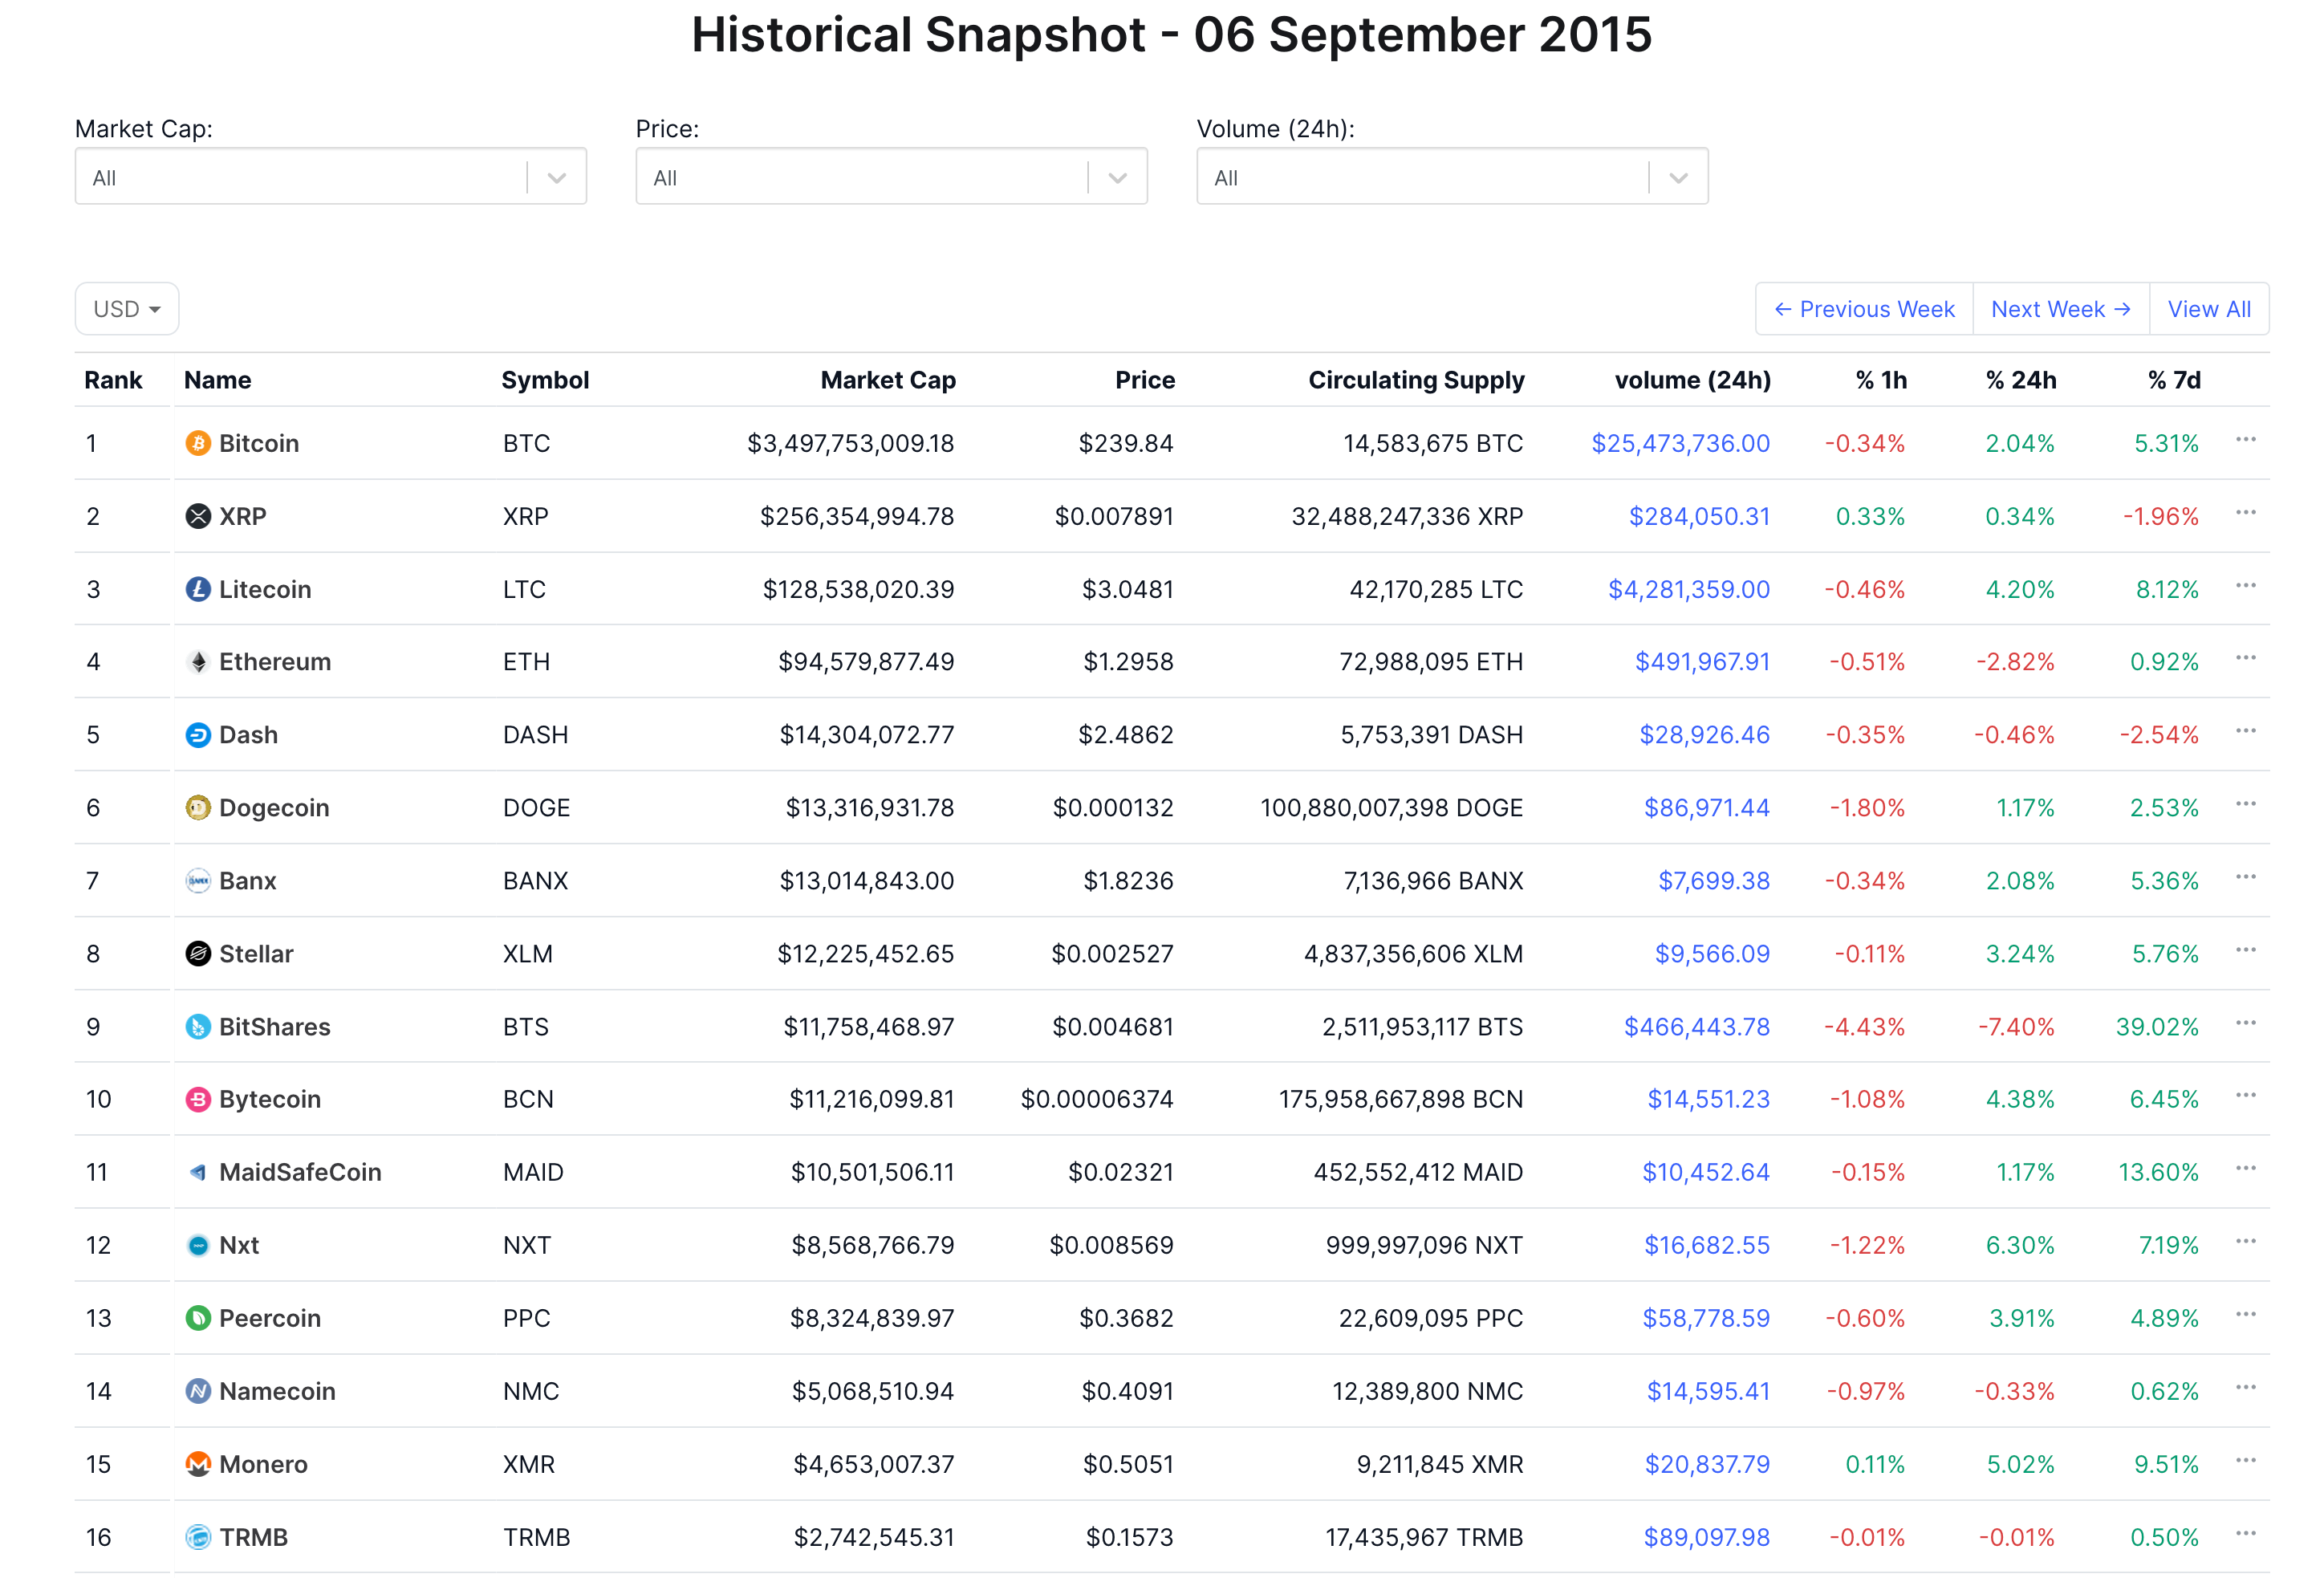
Task: Click the Stellar logo icon
Action: 198,954
